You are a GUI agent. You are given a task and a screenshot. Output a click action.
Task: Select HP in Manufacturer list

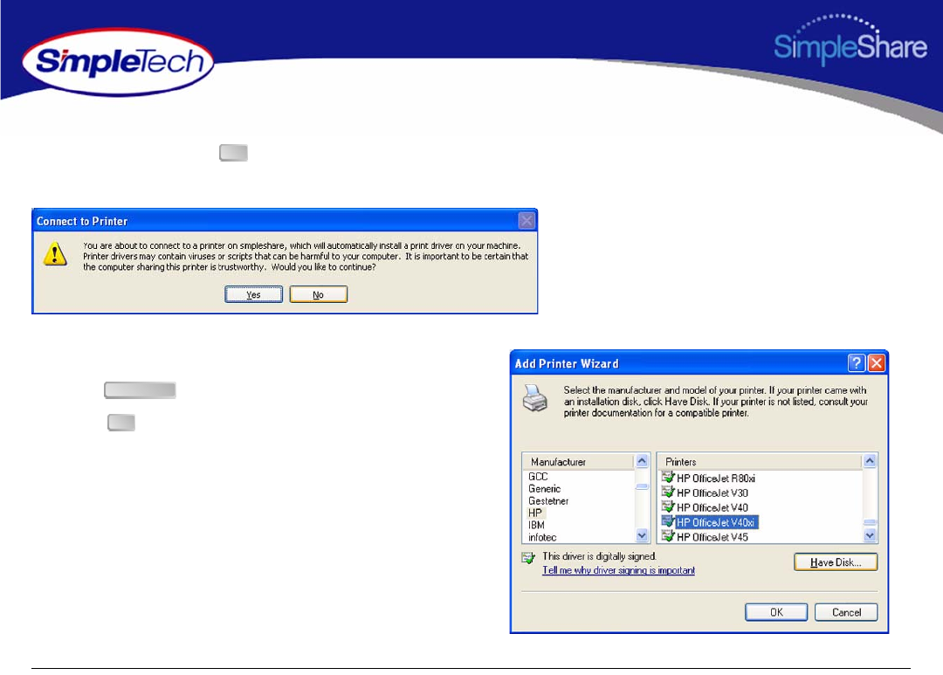(x=534, y=513)
